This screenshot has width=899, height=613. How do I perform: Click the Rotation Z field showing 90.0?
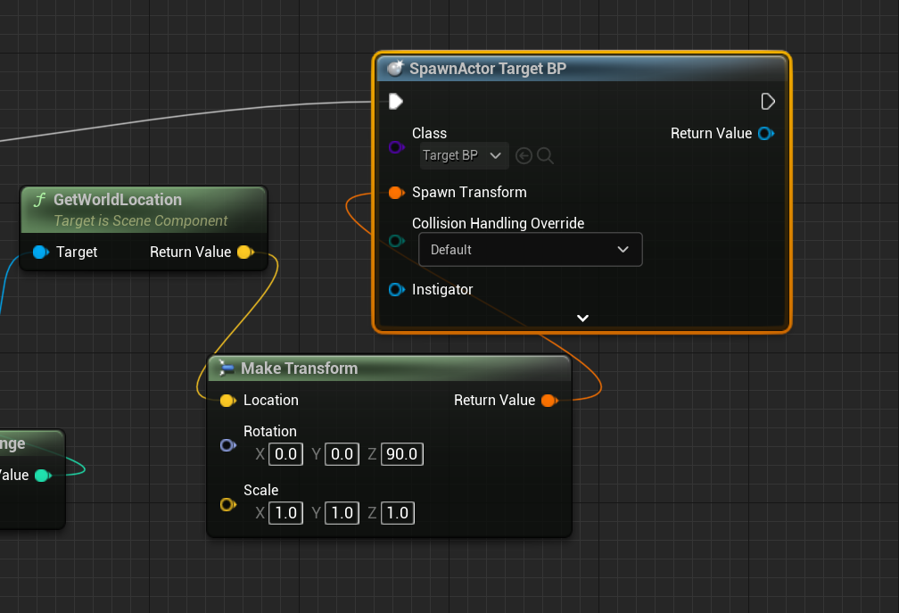pyautogui.click(x=401, y=454)
